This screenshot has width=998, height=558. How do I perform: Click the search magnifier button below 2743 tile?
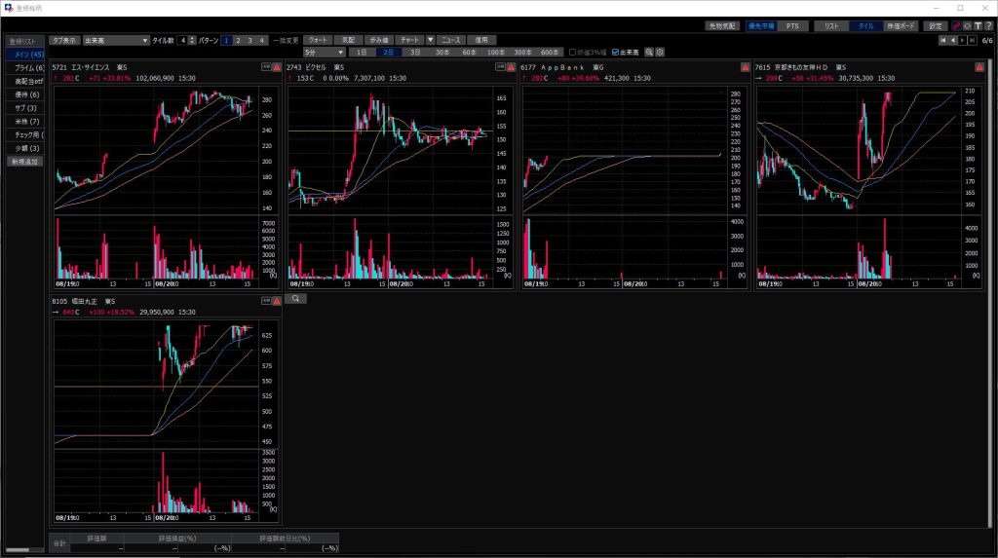(x=296, y=300)
